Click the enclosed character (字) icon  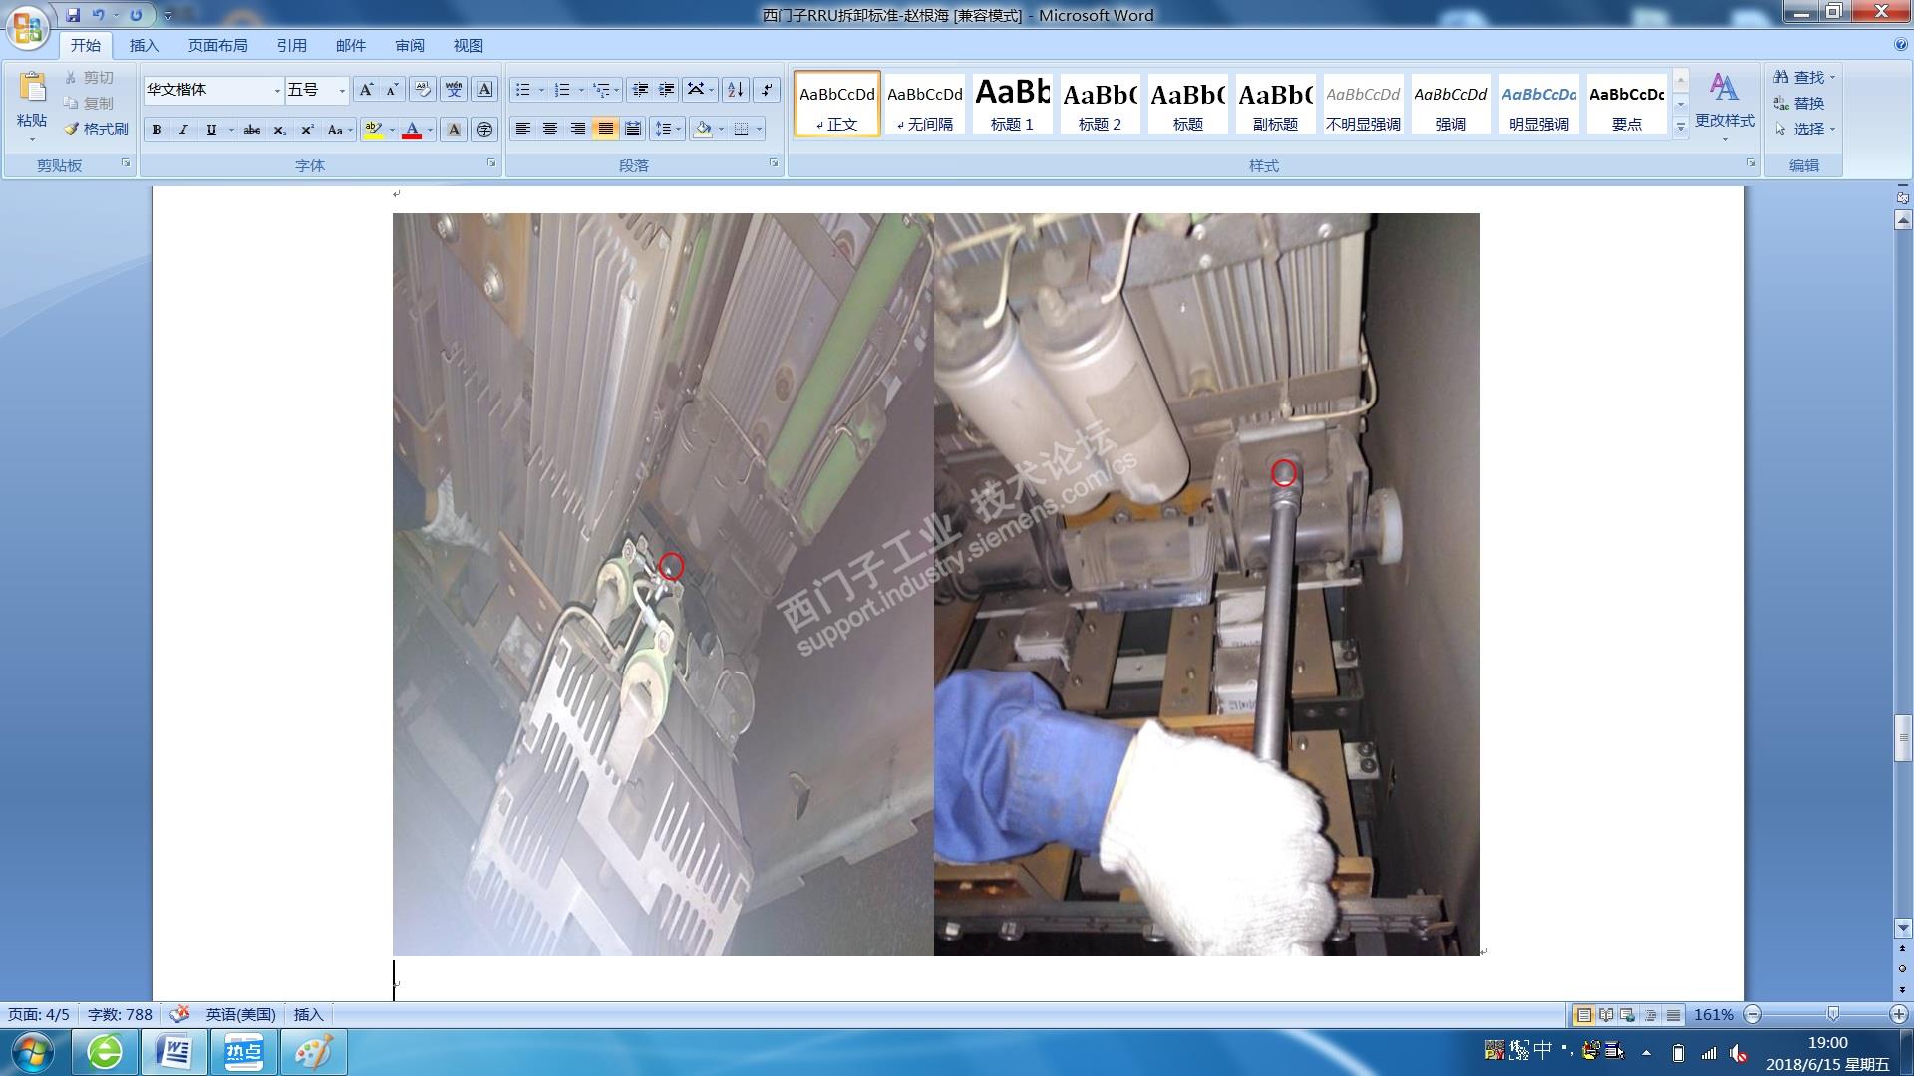click(x=484, y=130)
